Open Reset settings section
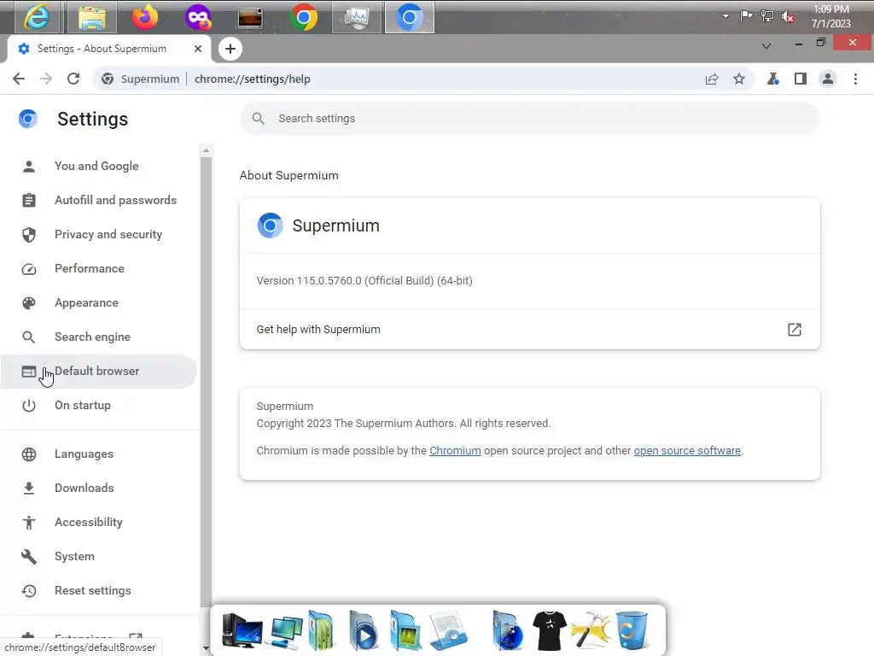The image size is (874, 656). click(x=99, y=590)
